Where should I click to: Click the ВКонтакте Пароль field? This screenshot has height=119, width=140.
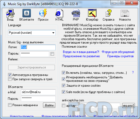tap(38, 98)
